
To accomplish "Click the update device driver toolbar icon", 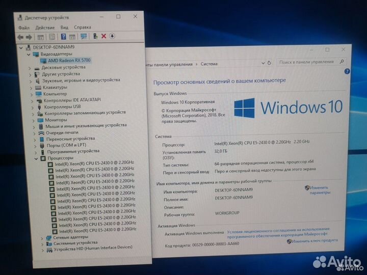I will (95, 36).
